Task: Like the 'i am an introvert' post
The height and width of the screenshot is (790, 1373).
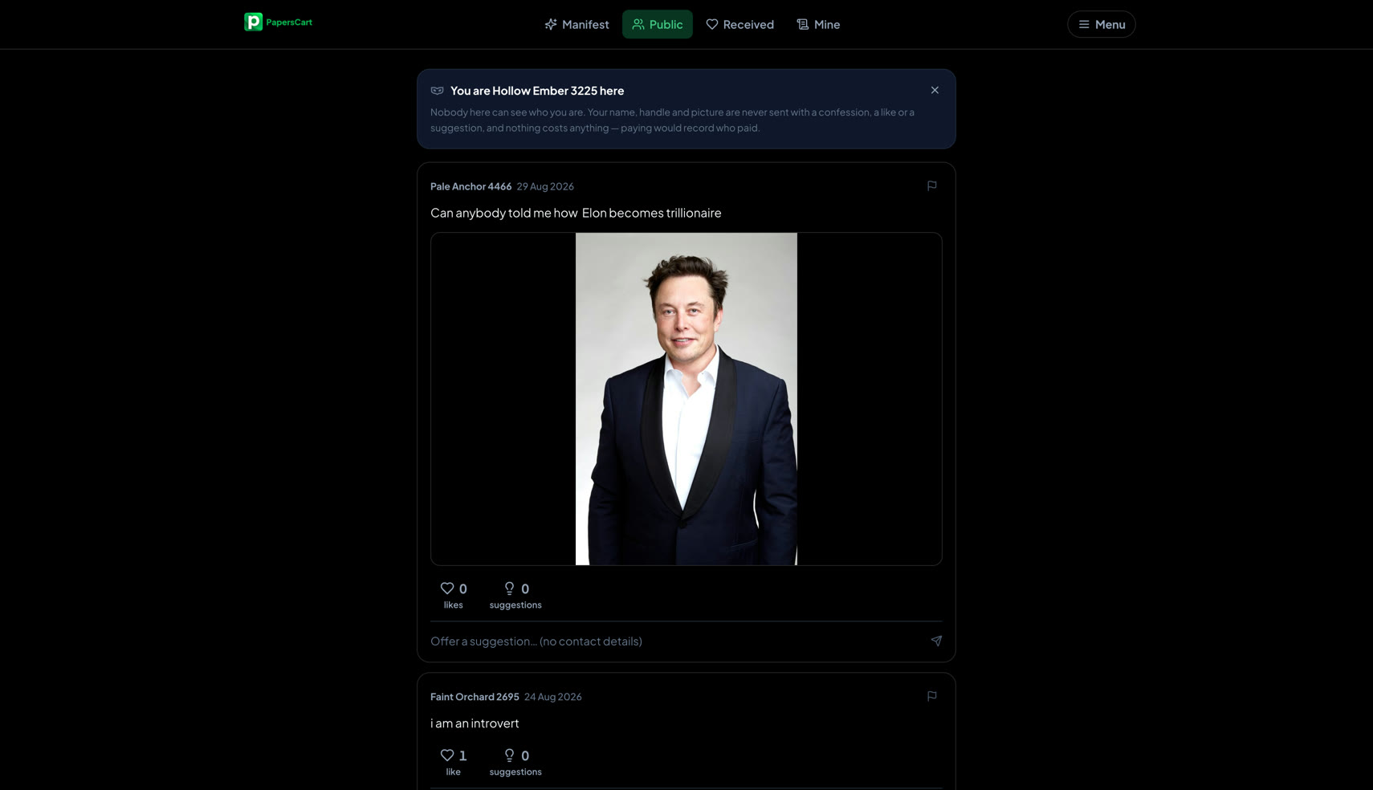Action: (454, 762)
